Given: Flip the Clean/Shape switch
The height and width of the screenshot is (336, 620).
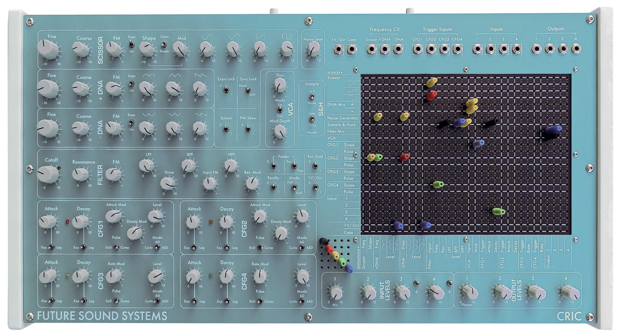Looking at the screenshot, I should tap(164, 44).
